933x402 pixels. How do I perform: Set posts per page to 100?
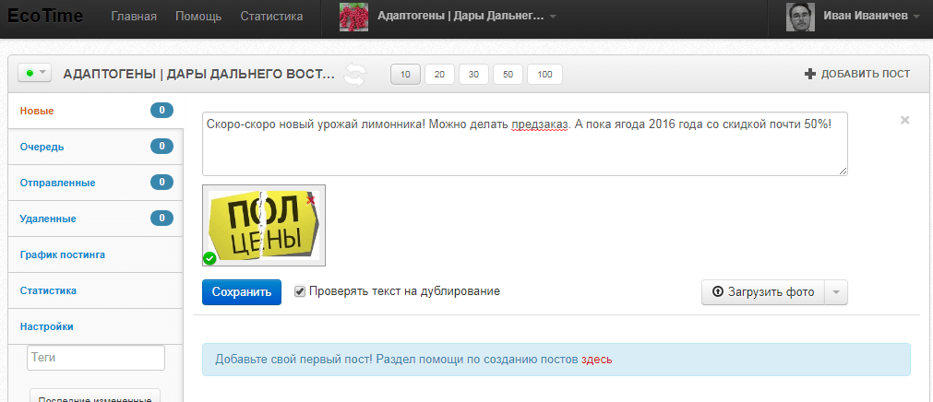pyautogui.click(x=544, y=75)
